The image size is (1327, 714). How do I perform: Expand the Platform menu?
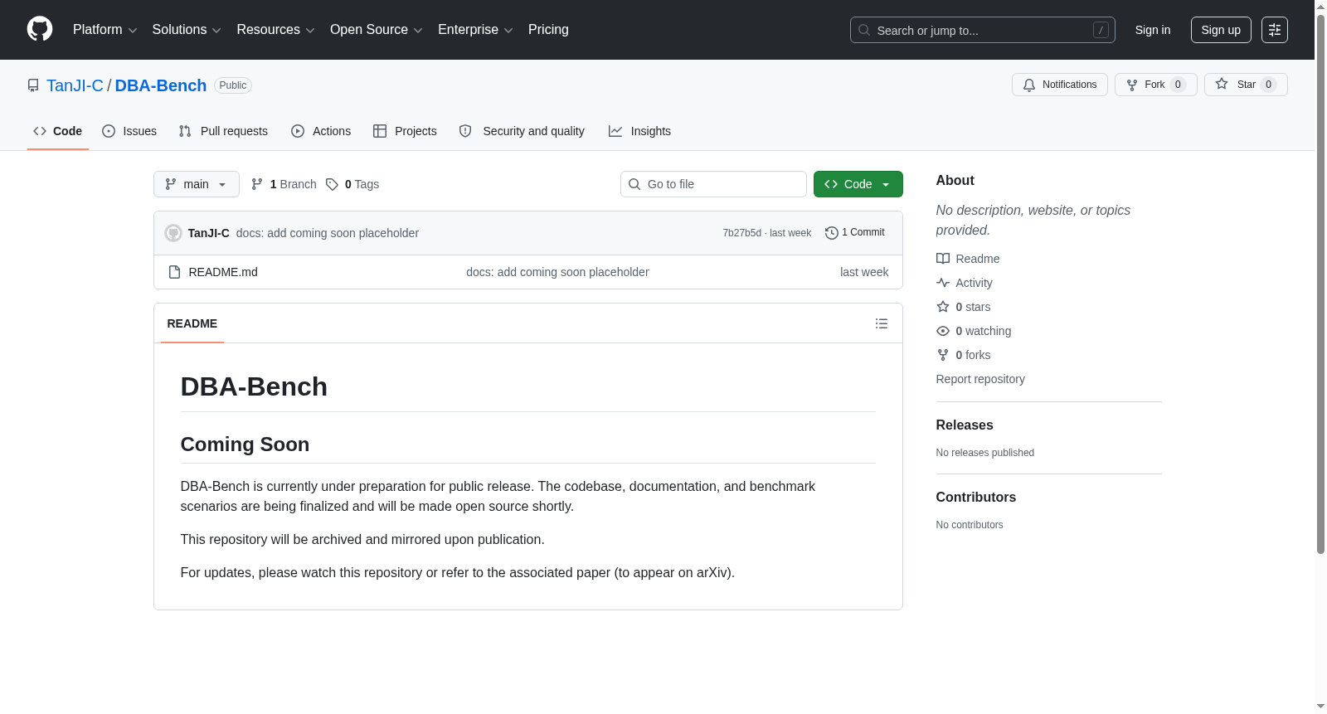point(105,30)
